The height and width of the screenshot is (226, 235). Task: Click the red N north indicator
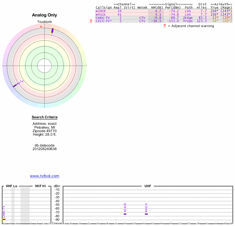41,27
